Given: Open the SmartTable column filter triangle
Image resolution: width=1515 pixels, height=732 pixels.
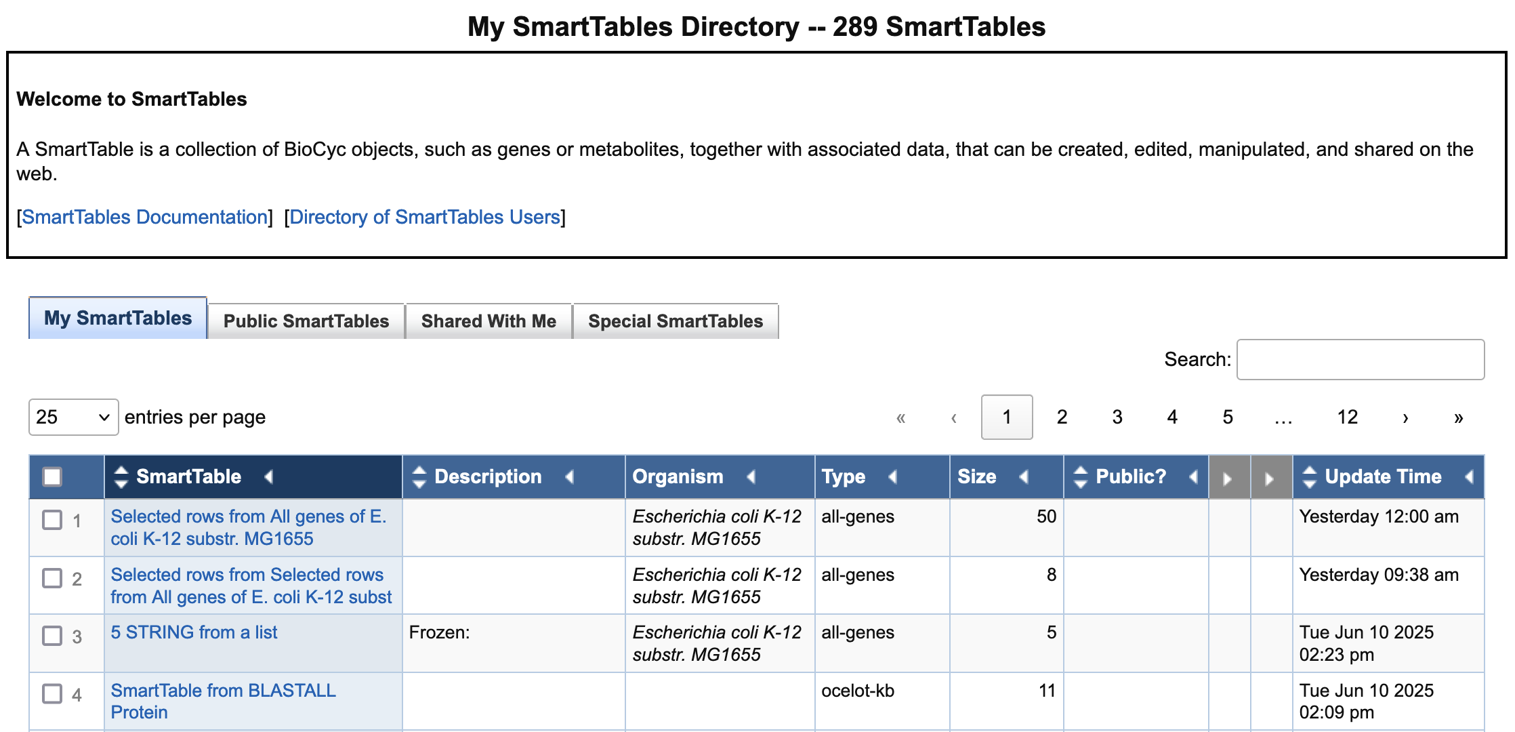Looking at the screenshot, I should (269, 477).
